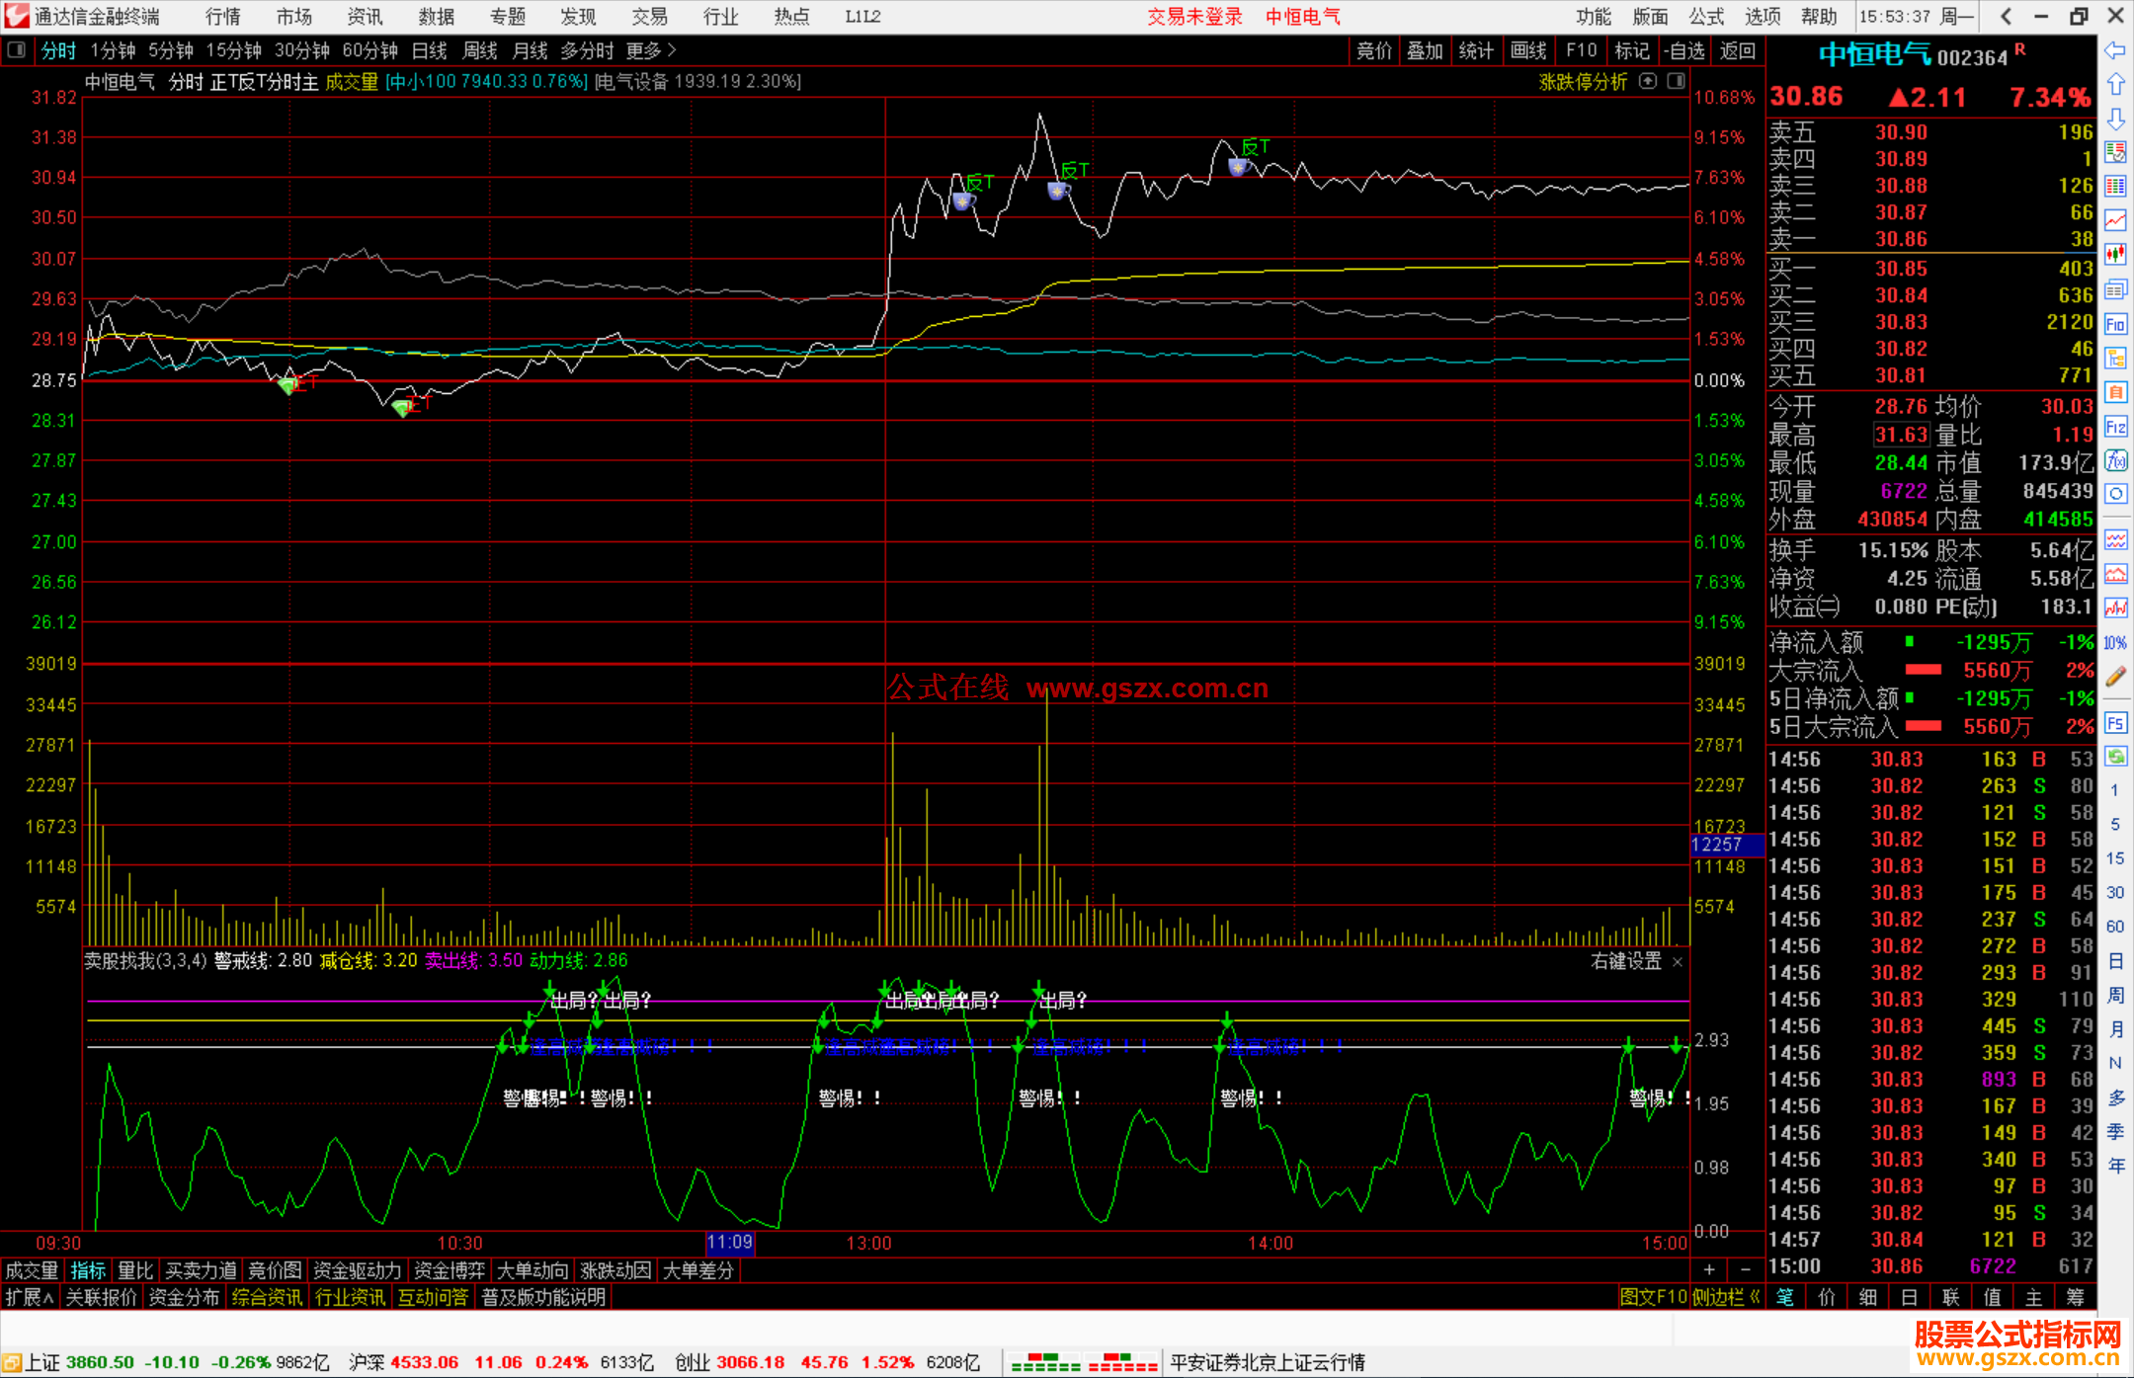2134x1378 pixels.
Task: Click the down arrow icon in right sidebar
Action: 2115,119
